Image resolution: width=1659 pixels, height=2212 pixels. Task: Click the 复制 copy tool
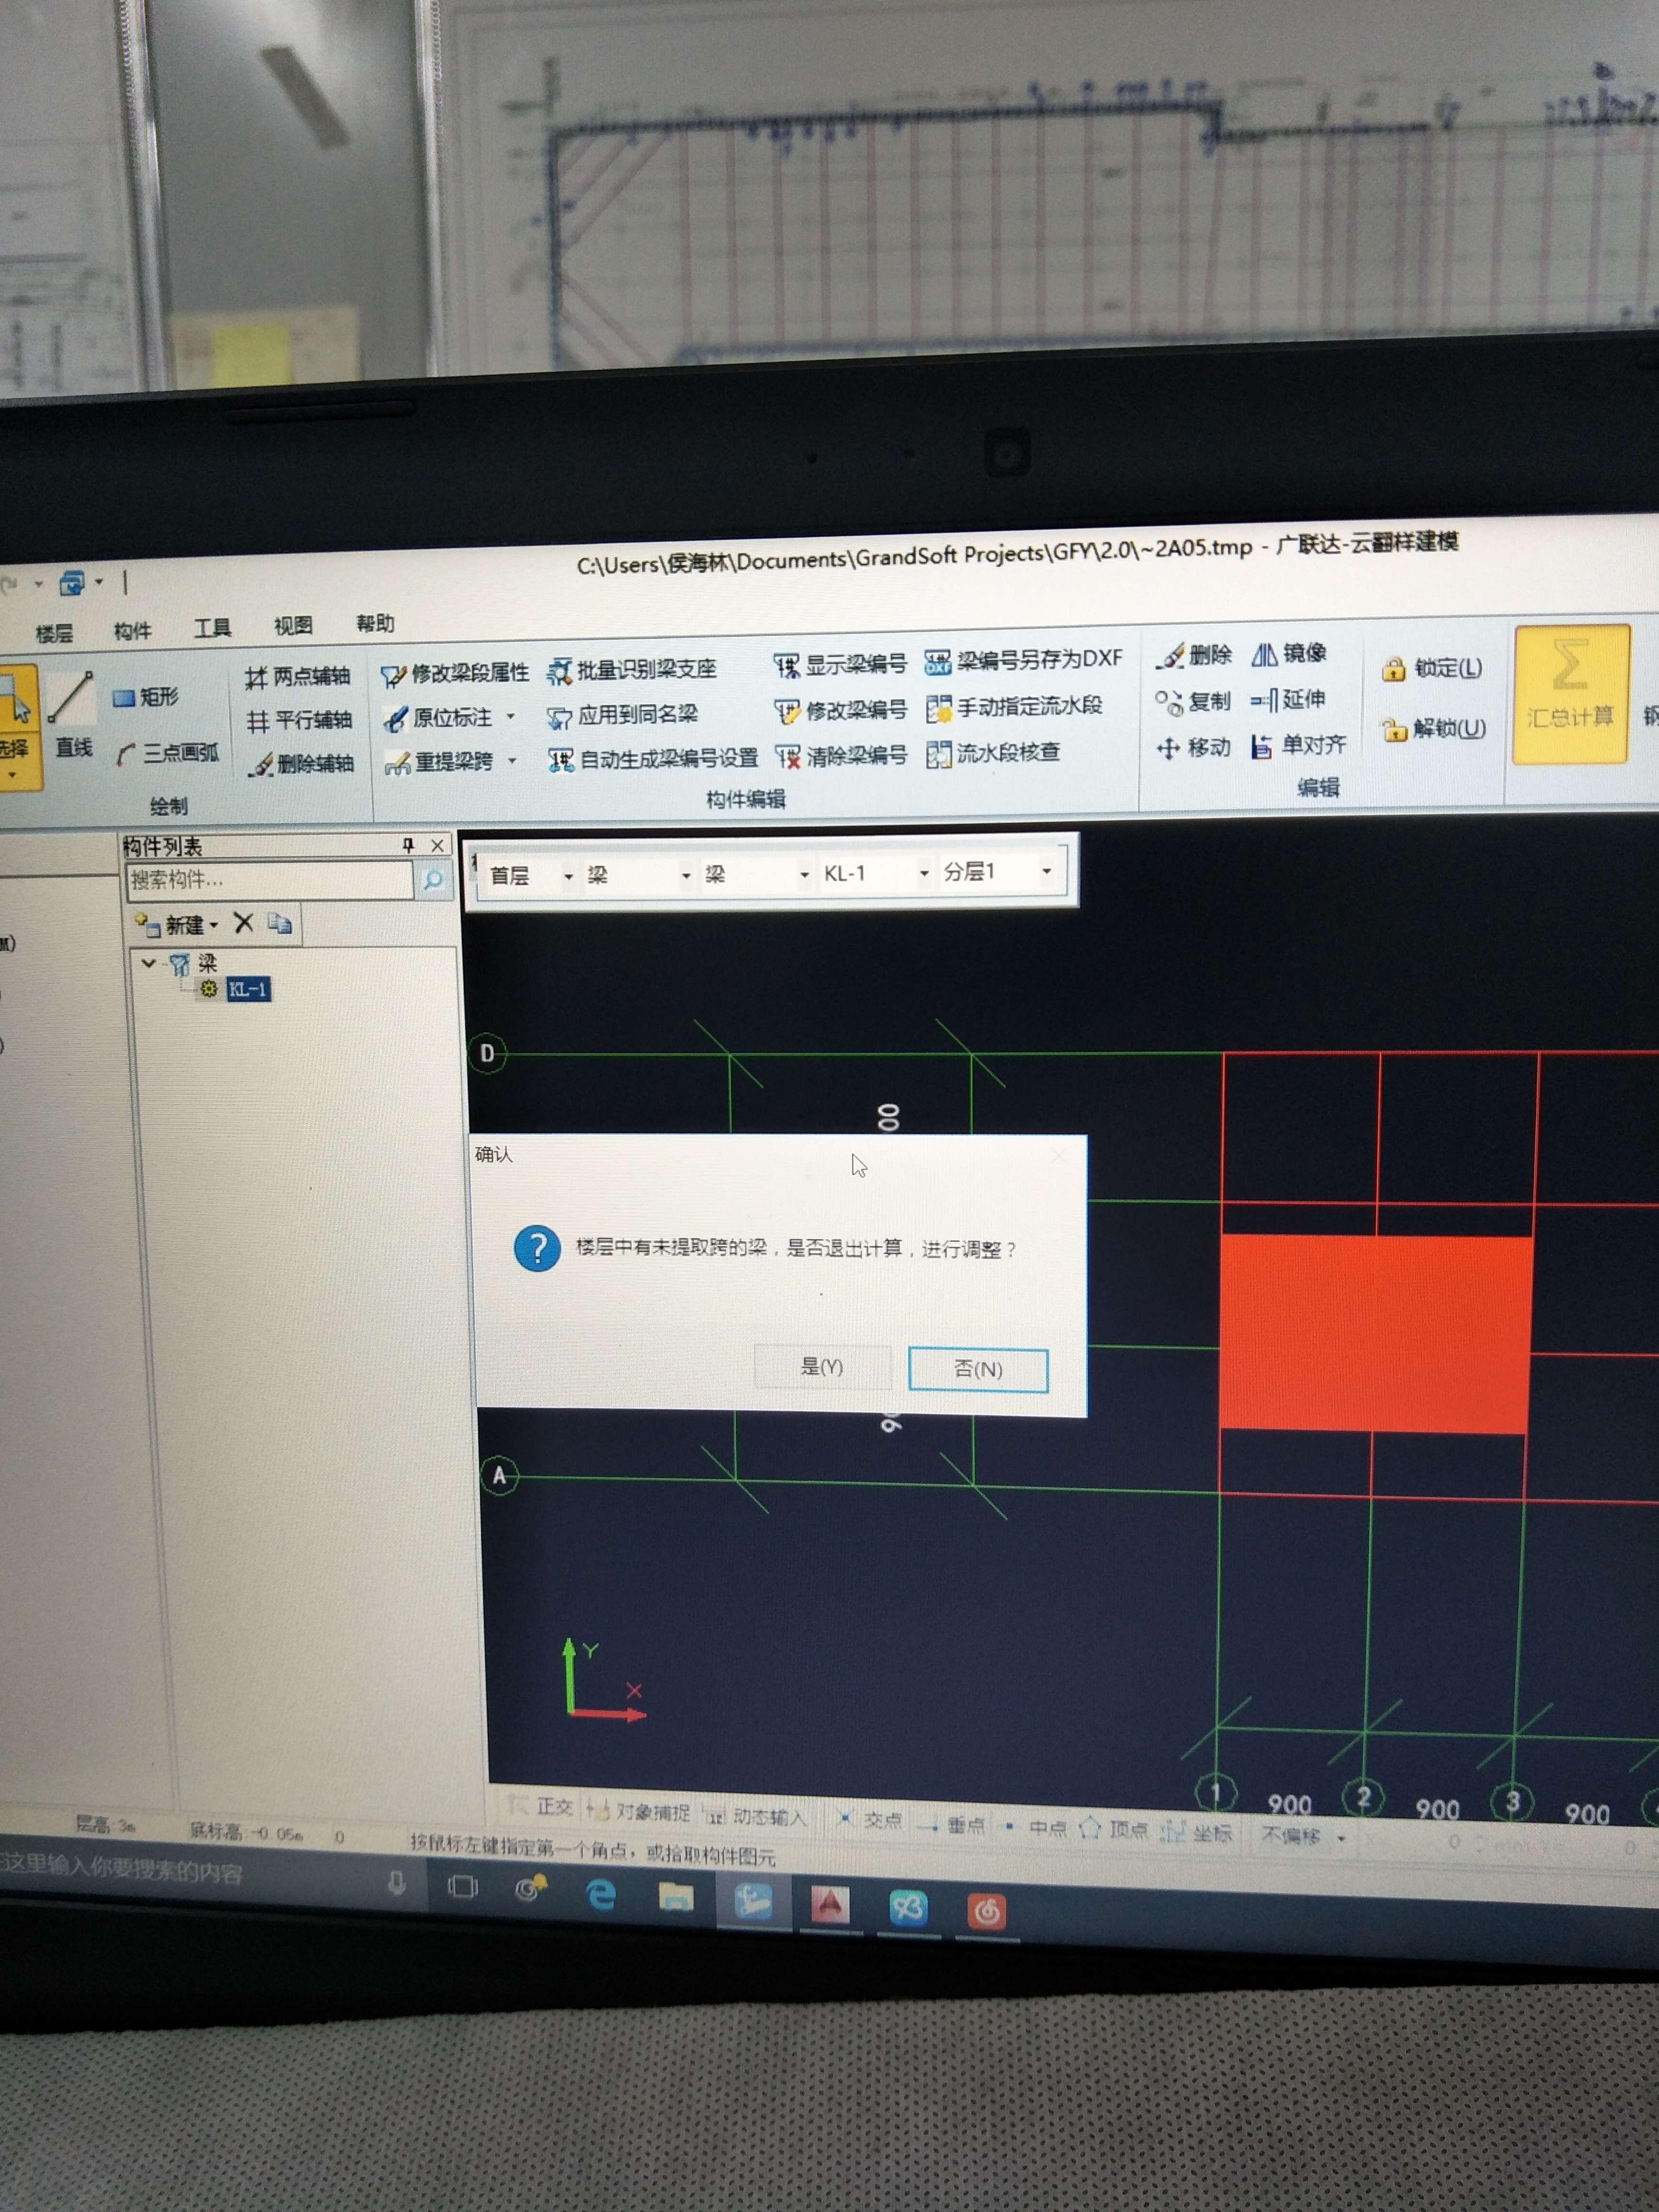pos(1192,701)
